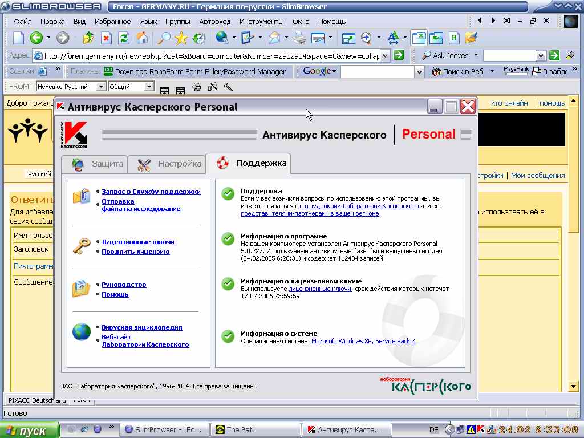
Task: Select the Поддержка tab
Action: [x=249, y=163]
